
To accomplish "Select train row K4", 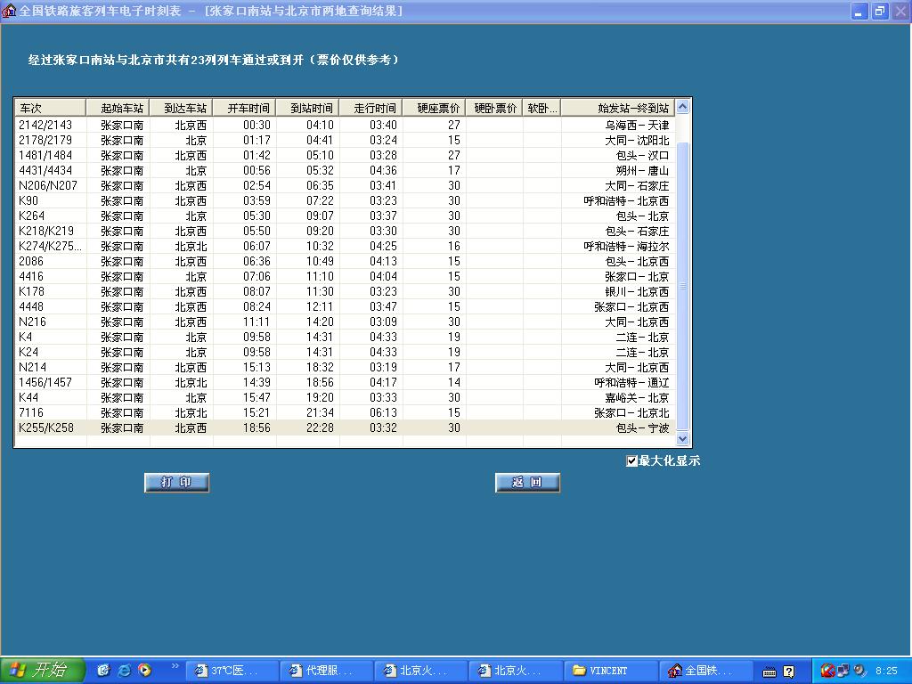I will (345, 337).
